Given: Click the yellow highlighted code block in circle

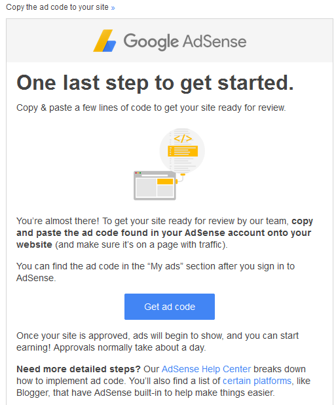Looking at the screenshot, I should pyautogui.click(x=183, y=151).
